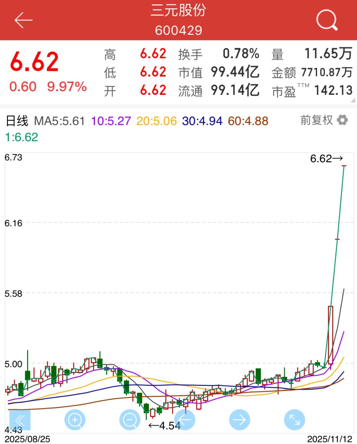Image resolution: width=357 pixels, height=444 pixels.
Task: Tap the 三元股份 stock title
Action: pyautogui.click(x=178, y=11)
